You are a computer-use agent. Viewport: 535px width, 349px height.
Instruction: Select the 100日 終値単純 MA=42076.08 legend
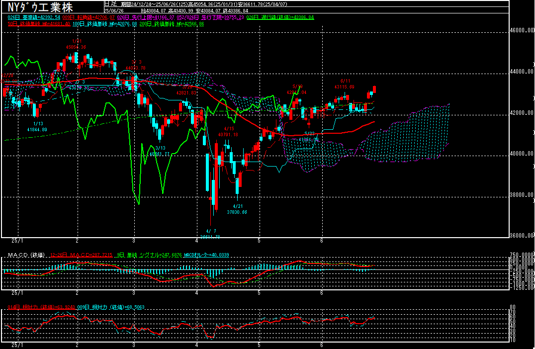click(105, 24)
